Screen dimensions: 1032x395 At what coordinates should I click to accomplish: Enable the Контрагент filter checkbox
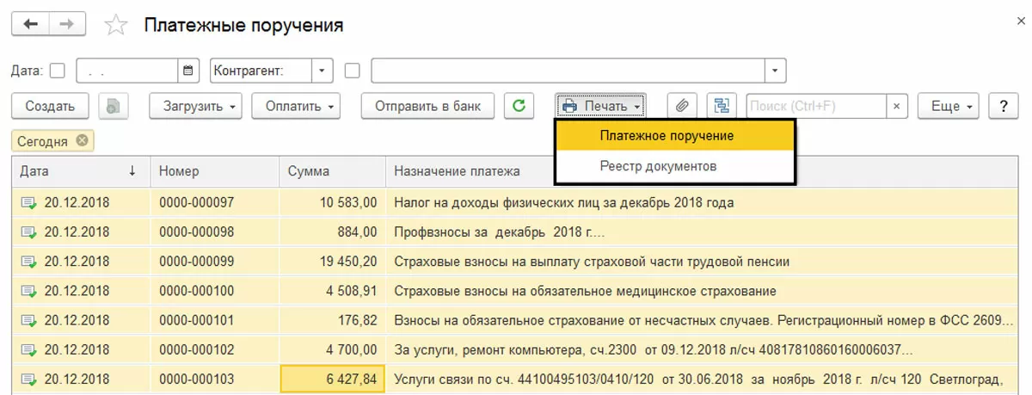351,71
